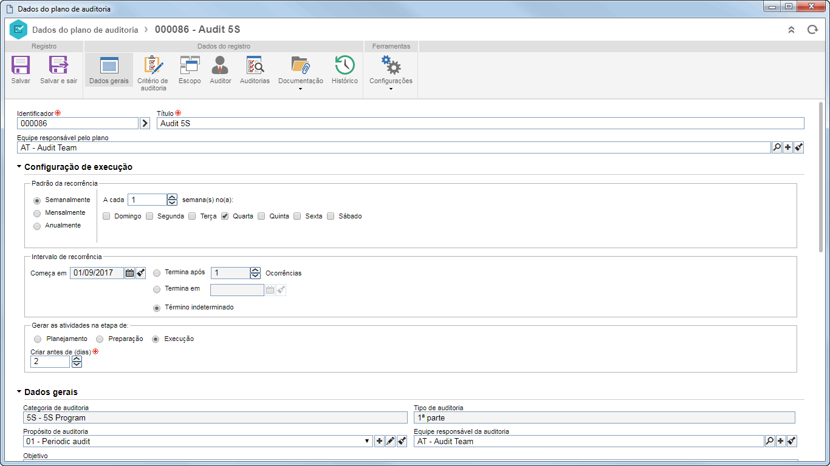Select Execução stage radio button
The image size is (830, 466).
(x=156, y=339)
